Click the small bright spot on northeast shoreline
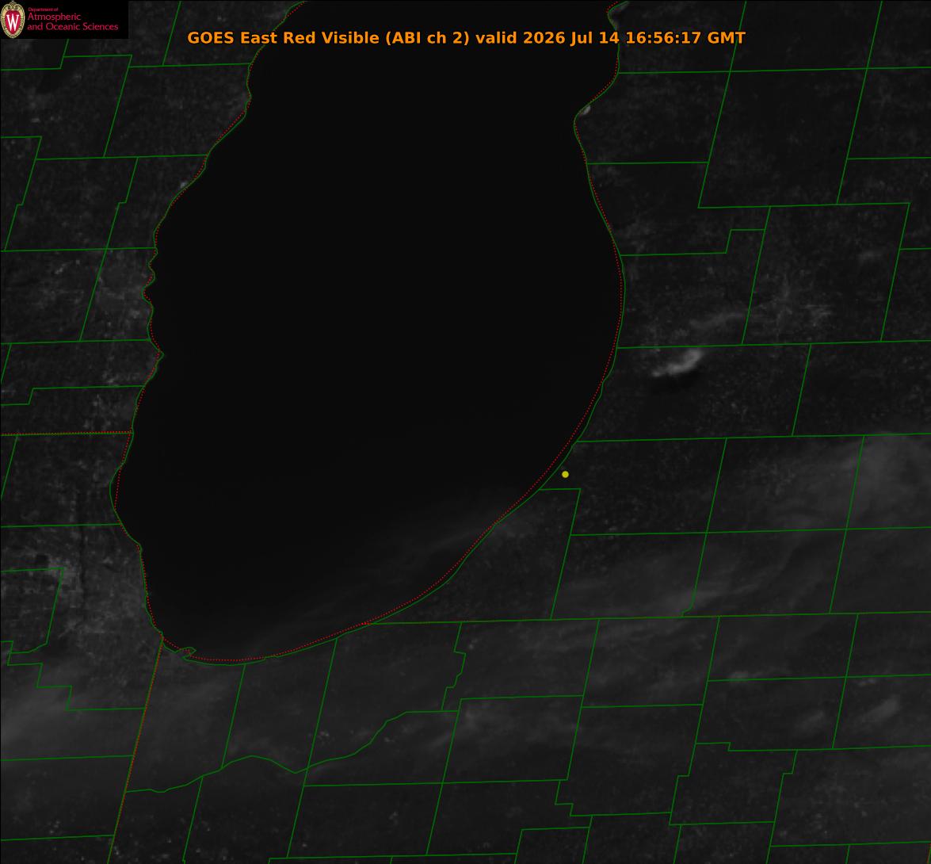 pos(584,110)
